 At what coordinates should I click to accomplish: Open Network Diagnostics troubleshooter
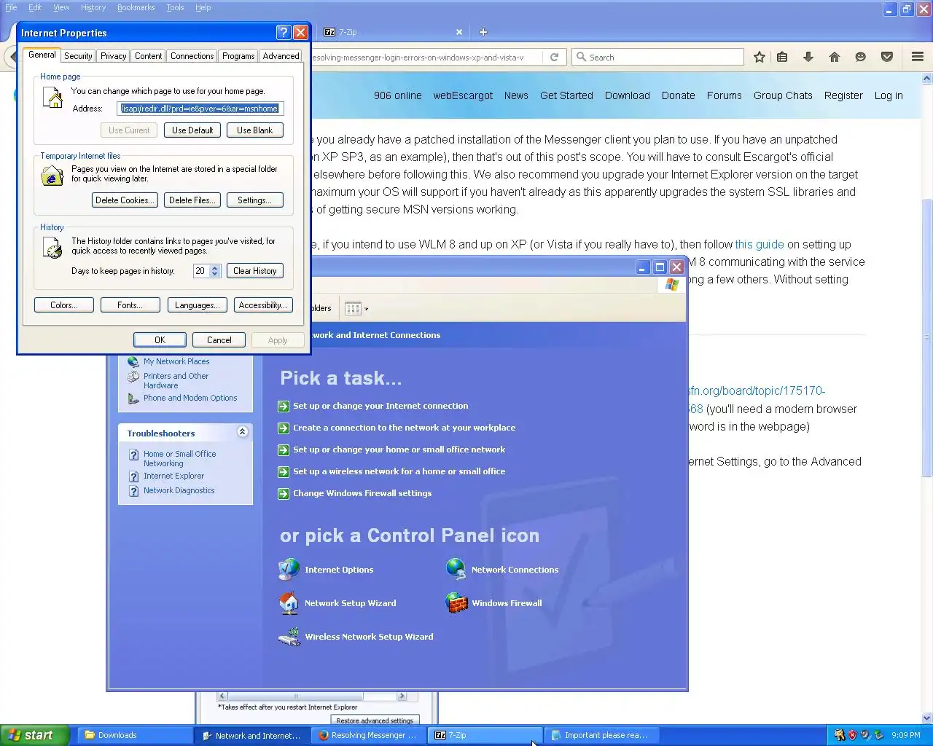179,490
